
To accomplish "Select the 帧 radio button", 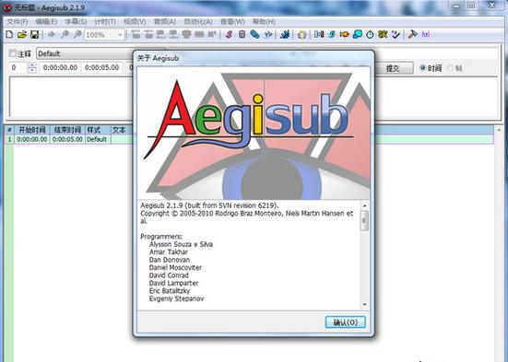I will click(x=450, y=68).
